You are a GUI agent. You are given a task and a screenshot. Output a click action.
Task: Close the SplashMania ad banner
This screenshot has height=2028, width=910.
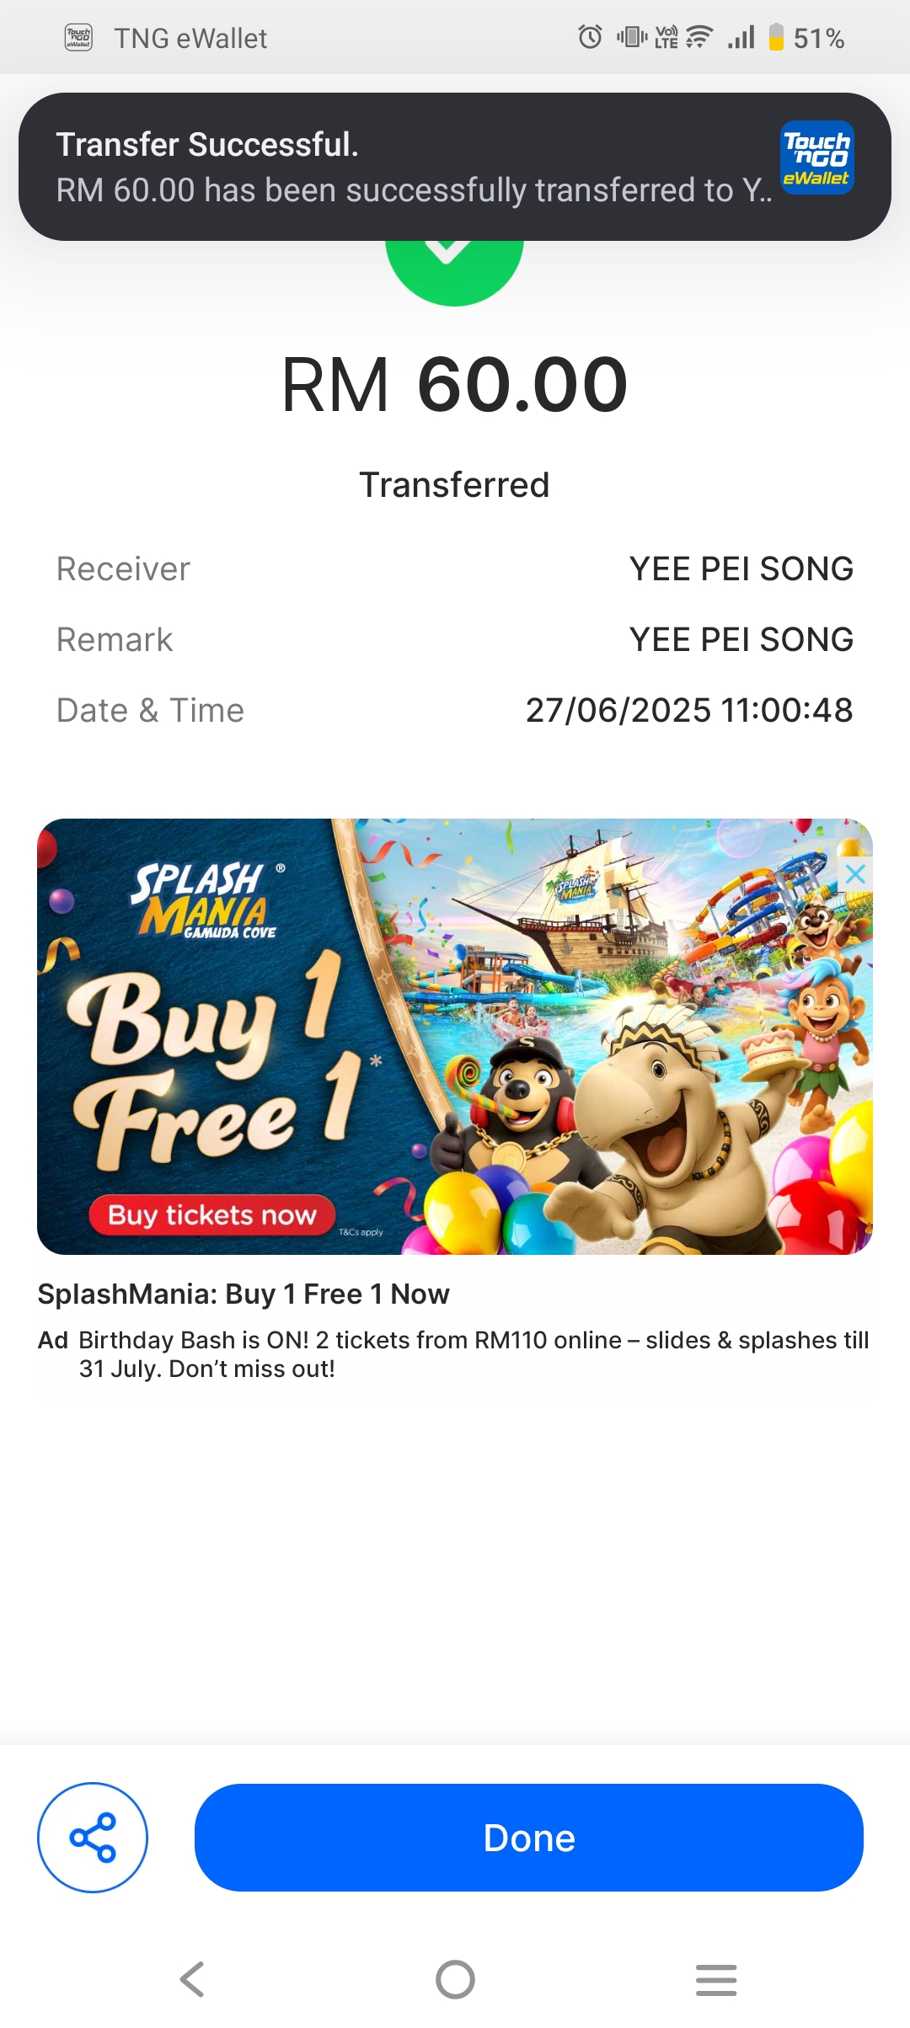(x=855, y=873)
